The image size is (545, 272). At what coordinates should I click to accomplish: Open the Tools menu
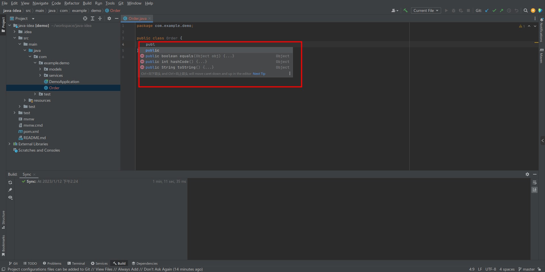click(110, 3)
